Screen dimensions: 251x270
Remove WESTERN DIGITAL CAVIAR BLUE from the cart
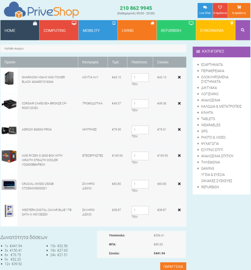(179, 210)
